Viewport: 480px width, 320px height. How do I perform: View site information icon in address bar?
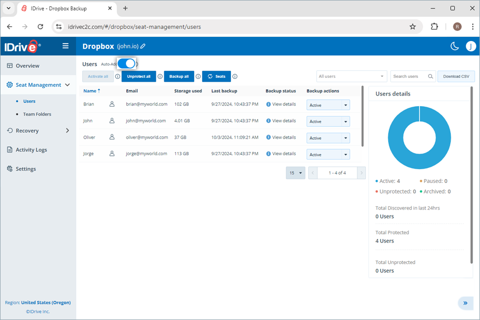click(x=59, y=27)
